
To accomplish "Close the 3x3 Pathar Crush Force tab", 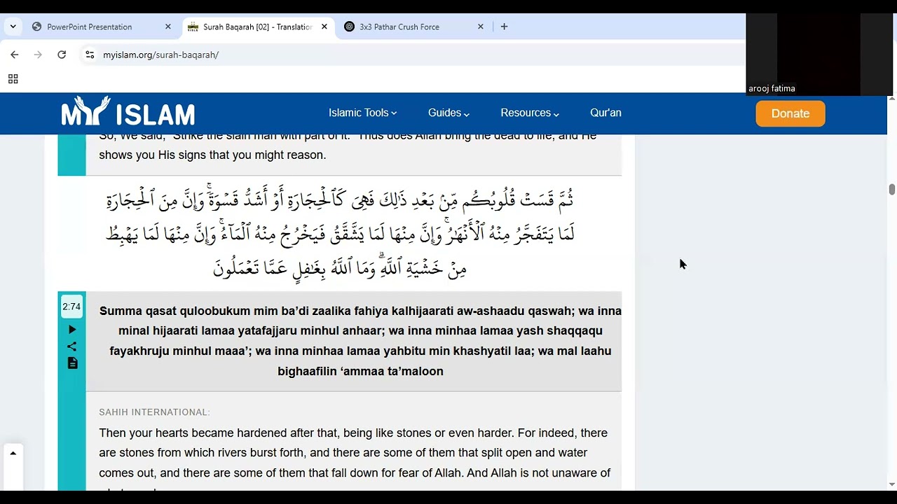I will coord(481,27).
